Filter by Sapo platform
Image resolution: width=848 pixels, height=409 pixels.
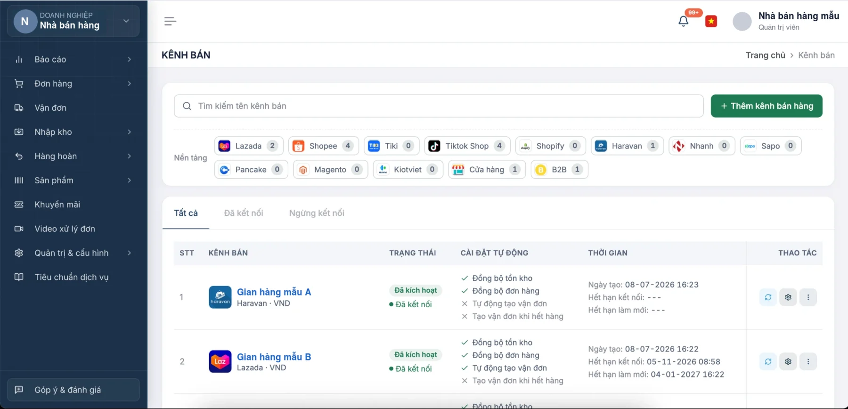pos(771,146)
